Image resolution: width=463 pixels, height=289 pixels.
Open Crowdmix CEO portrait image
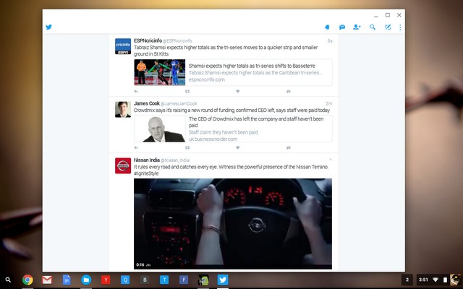coord(160,129)
